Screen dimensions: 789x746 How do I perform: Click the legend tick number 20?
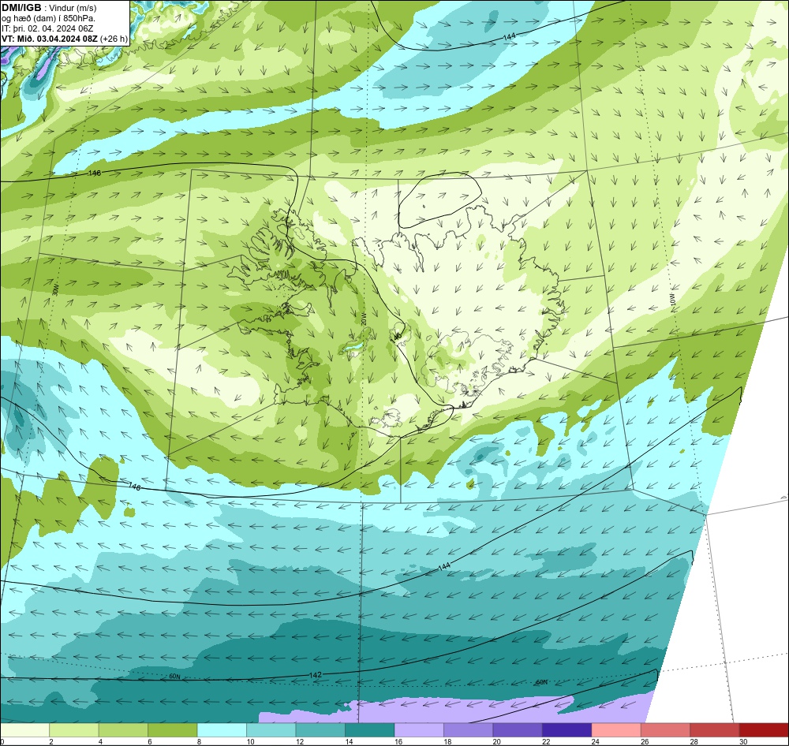pyautogui.click(x=497, y=741)
